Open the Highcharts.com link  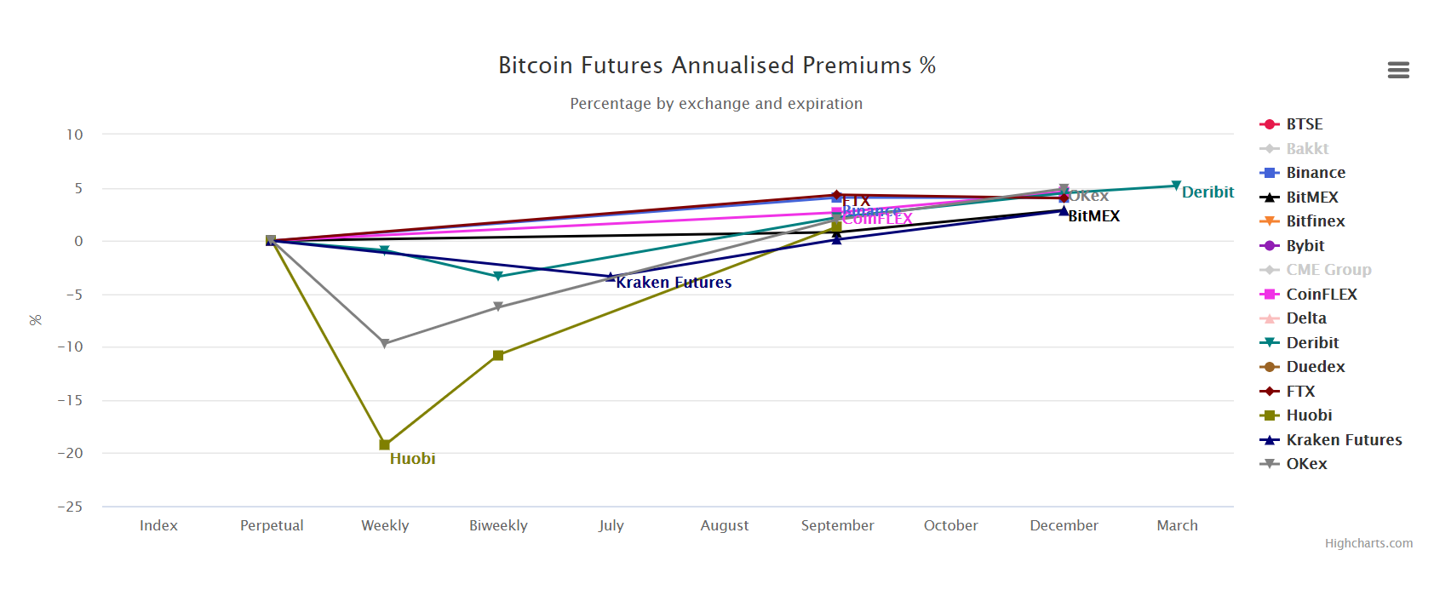[x=1369, y=542]
